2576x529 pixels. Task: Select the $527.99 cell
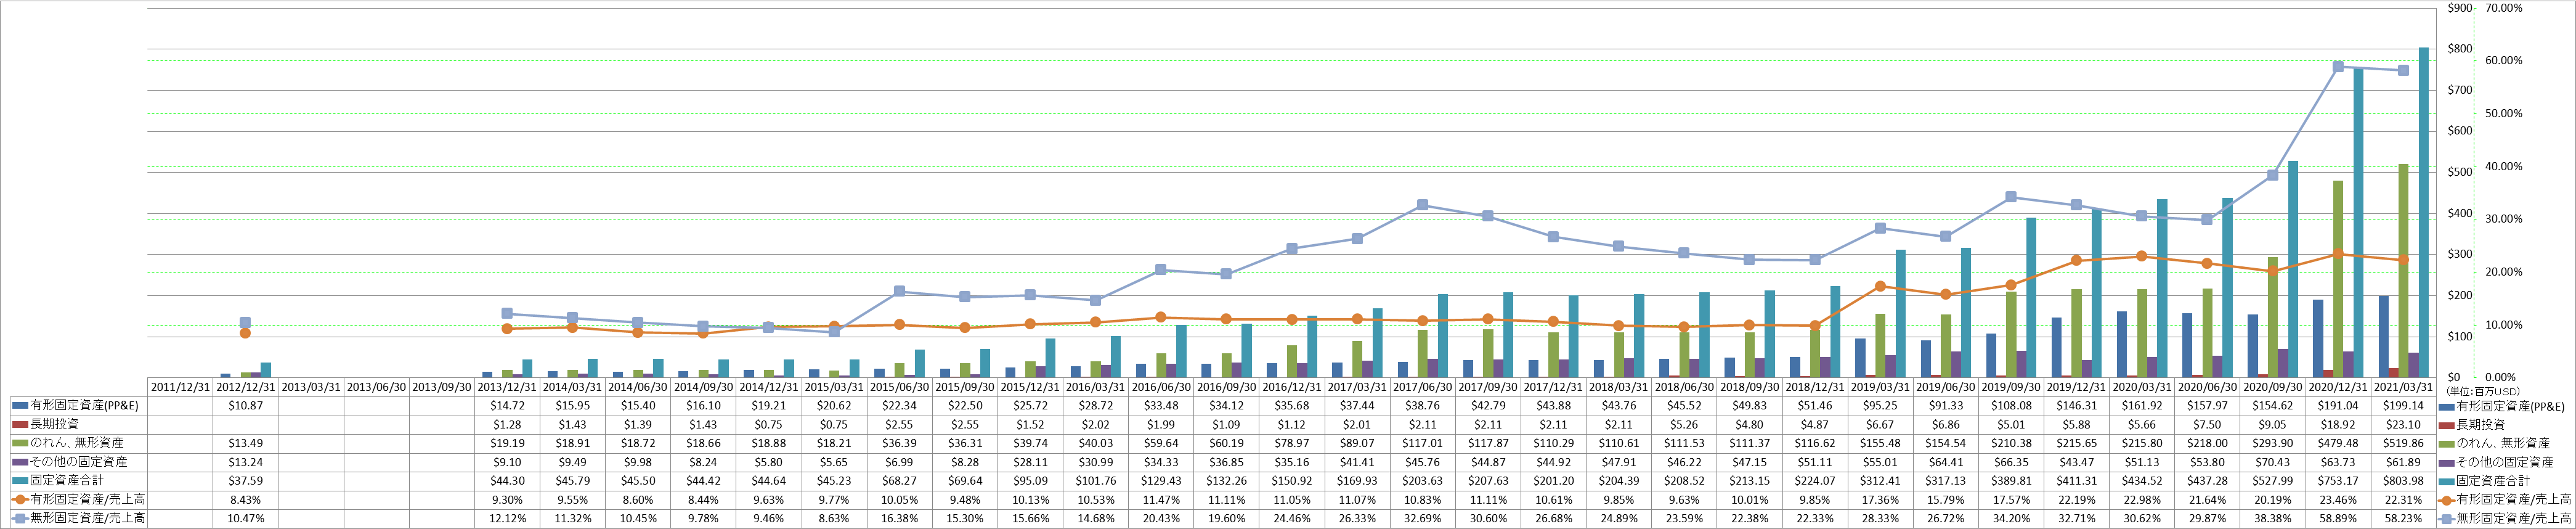[x=2273, y=481]
